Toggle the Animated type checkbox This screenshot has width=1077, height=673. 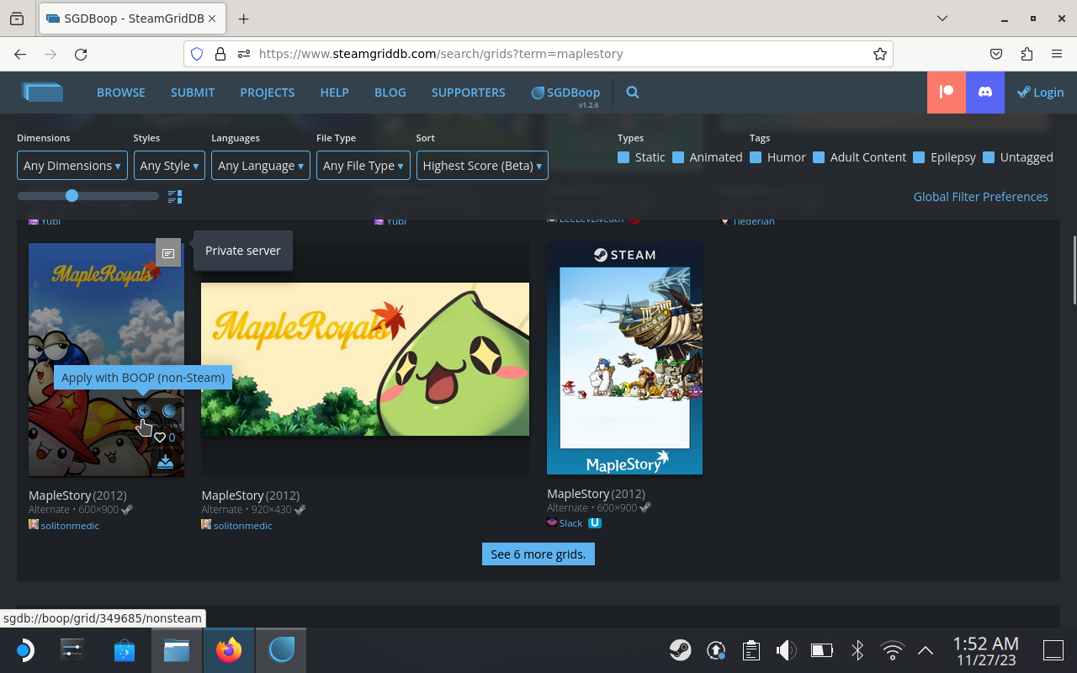pyautogui.click(x=678, y=157)
